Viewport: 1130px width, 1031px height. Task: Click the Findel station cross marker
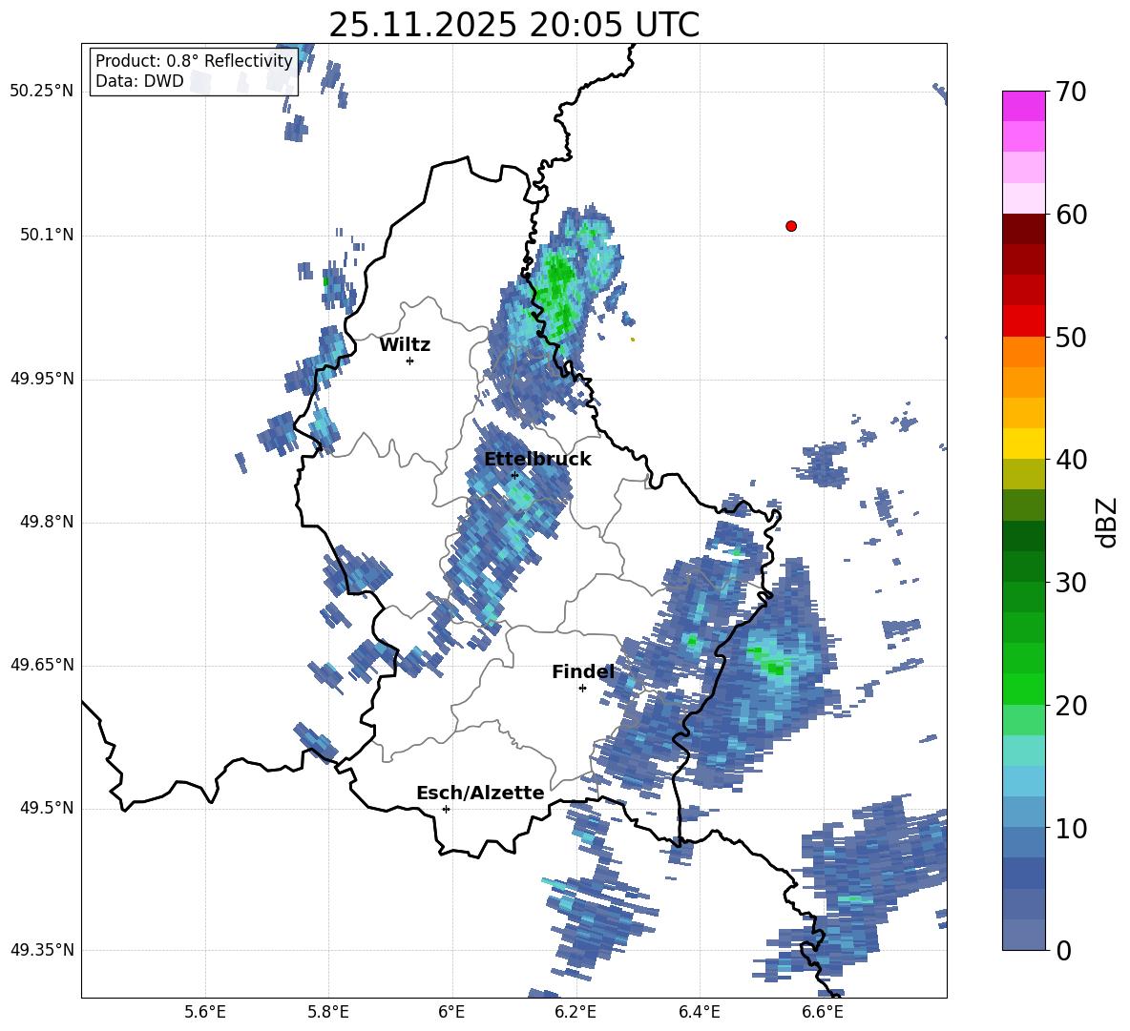[582, 689]
